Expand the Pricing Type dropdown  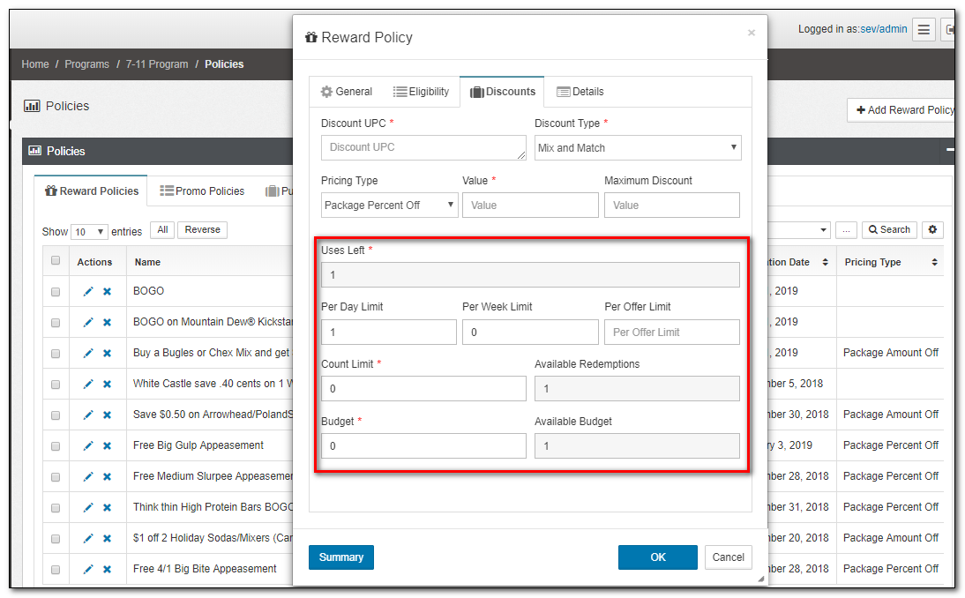click(x=389, y=206)
